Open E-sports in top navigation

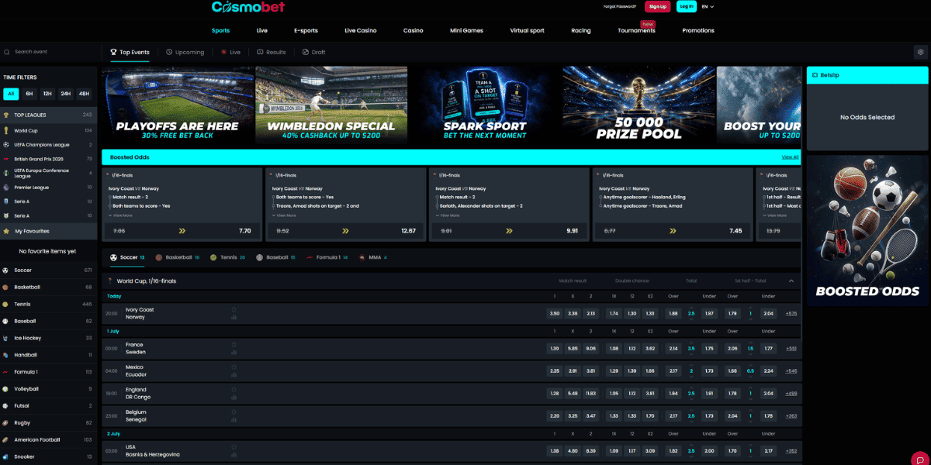click(306, 30)
